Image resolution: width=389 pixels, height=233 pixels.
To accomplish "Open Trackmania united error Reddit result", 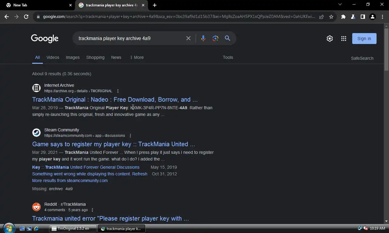I will point(111,218).
